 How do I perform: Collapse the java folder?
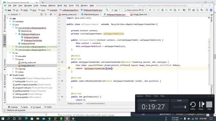pos(10,25)
